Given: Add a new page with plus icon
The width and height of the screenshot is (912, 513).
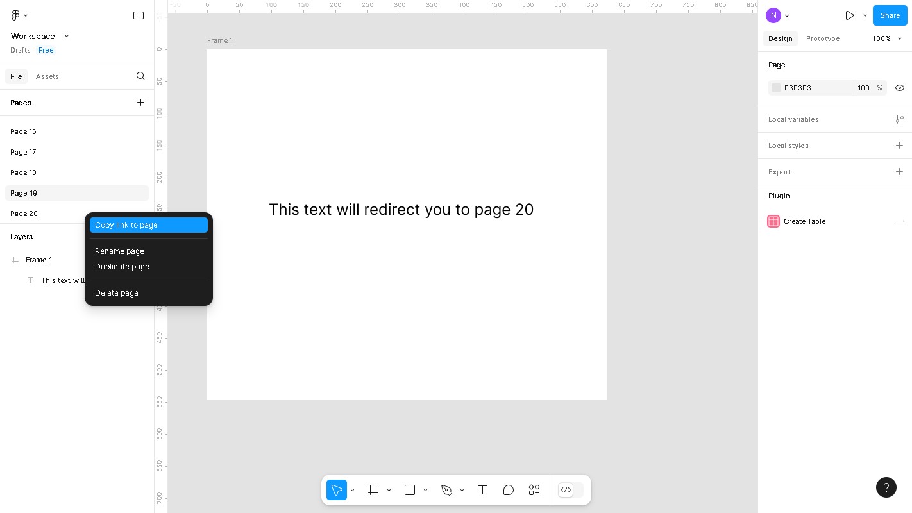Looking at the screenshot, I should click(140, 103).
